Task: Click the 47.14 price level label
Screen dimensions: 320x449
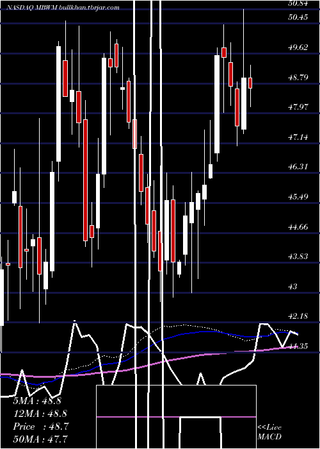Action: 298,137
